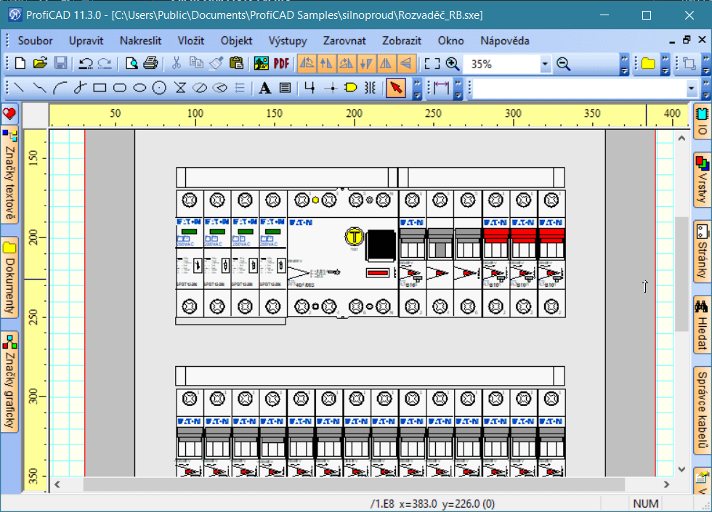Expand the dimension toolbar overflow chevron

458,89
